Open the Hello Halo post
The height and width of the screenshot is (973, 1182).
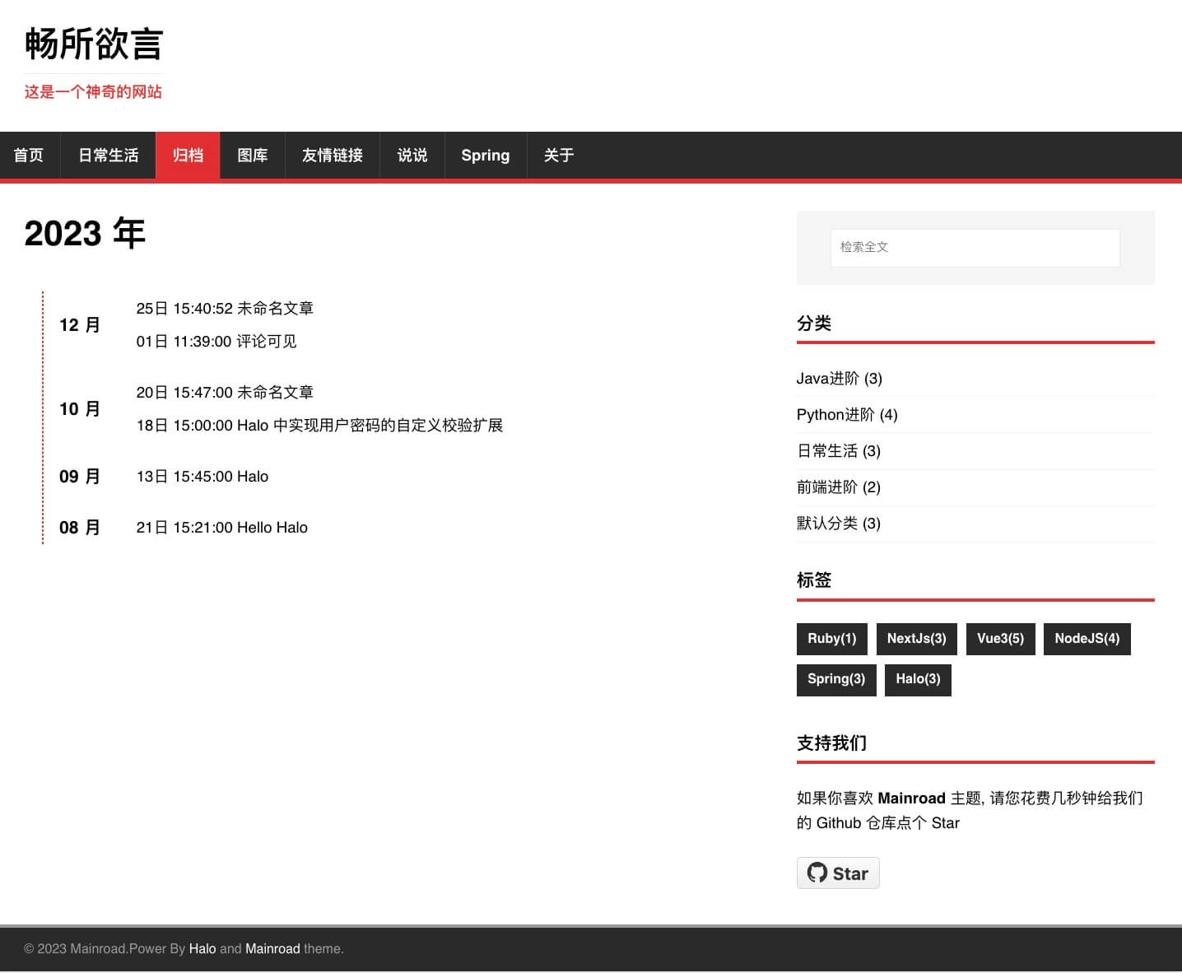[x=272, y=528]
